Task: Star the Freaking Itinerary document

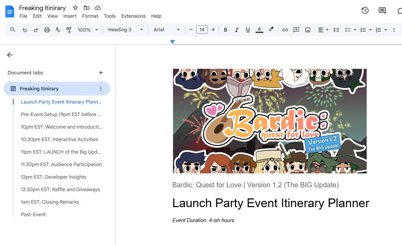Action: (x=75, y=8)
